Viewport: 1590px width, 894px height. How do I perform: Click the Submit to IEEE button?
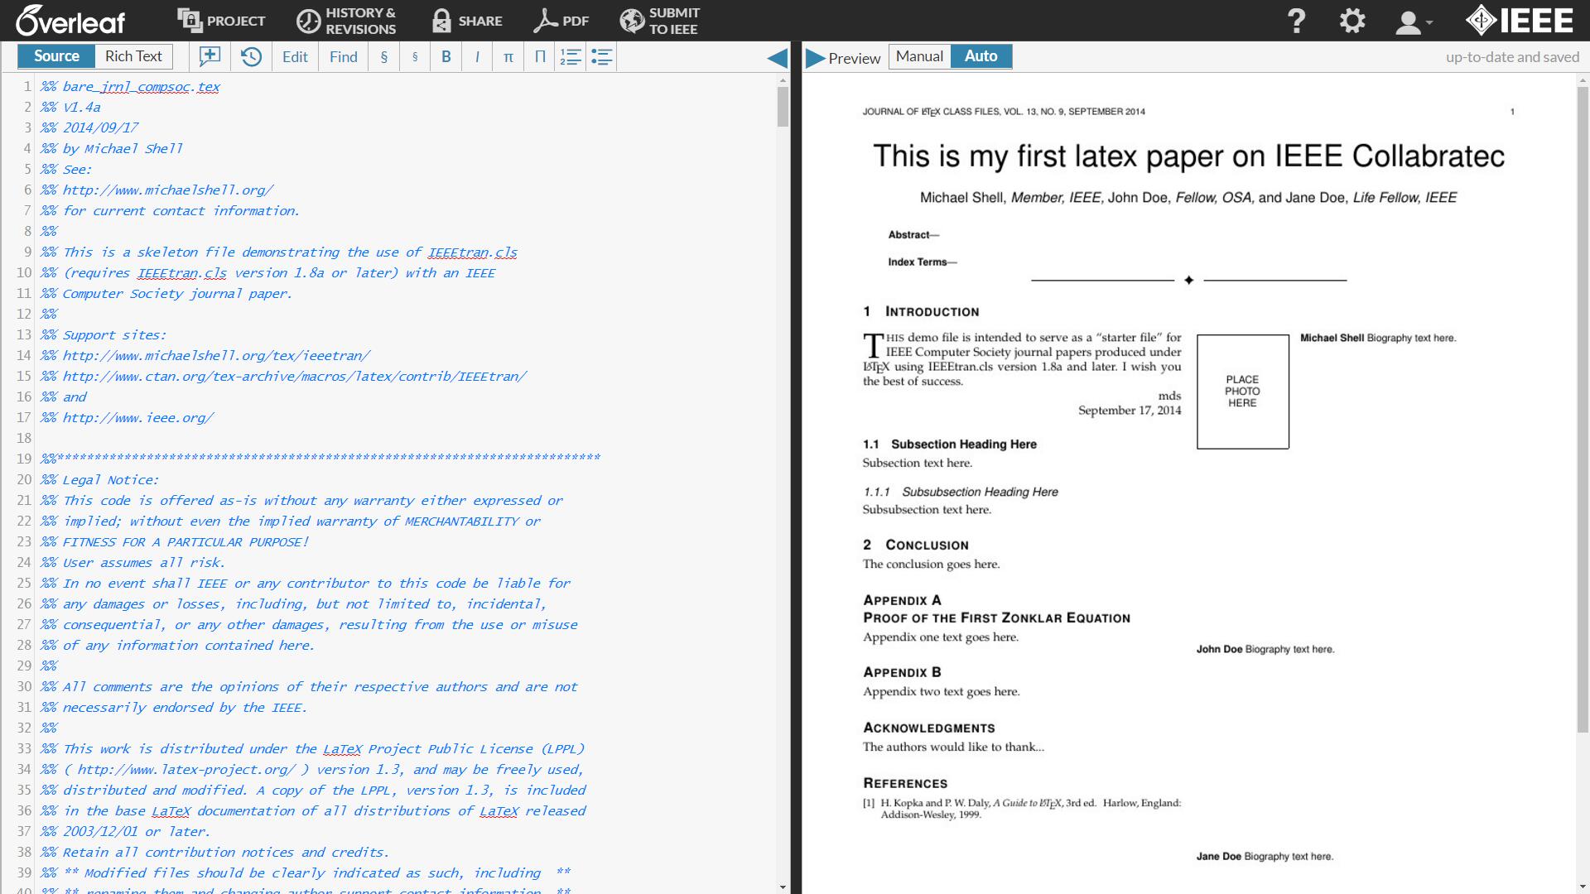[x=660, y=21]
